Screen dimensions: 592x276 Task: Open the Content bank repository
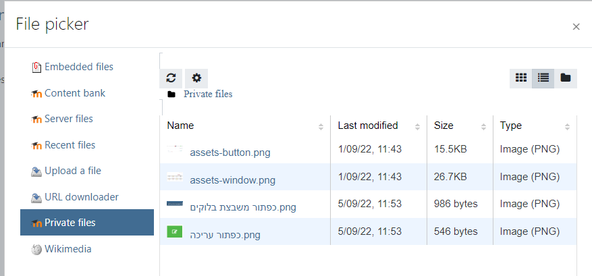[74, 93]
